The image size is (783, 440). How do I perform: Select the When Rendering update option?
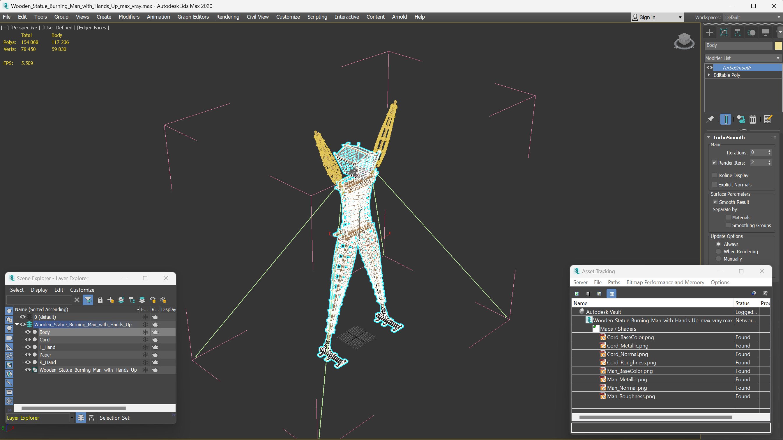(x=719, y=252)
